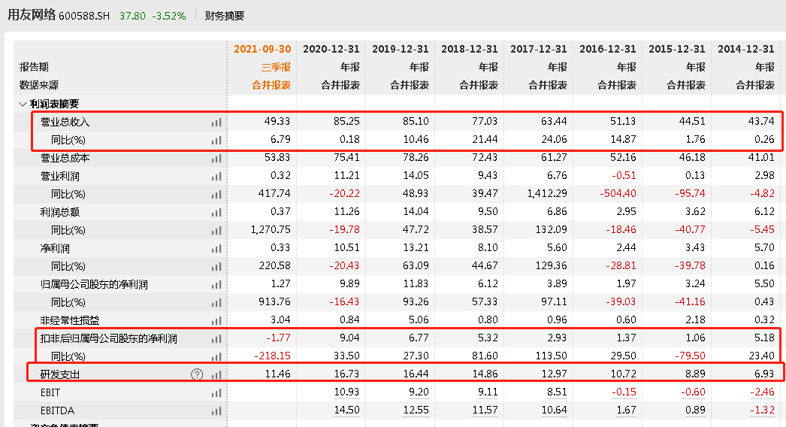
Task: Open EBITDA value 14.50 for 2020
Action: 347,410
